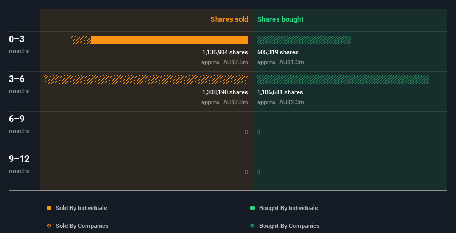Toggle the Bought By Companies legend label
Image resolution: width=456 pixels, height=233 pixels.
289,226
